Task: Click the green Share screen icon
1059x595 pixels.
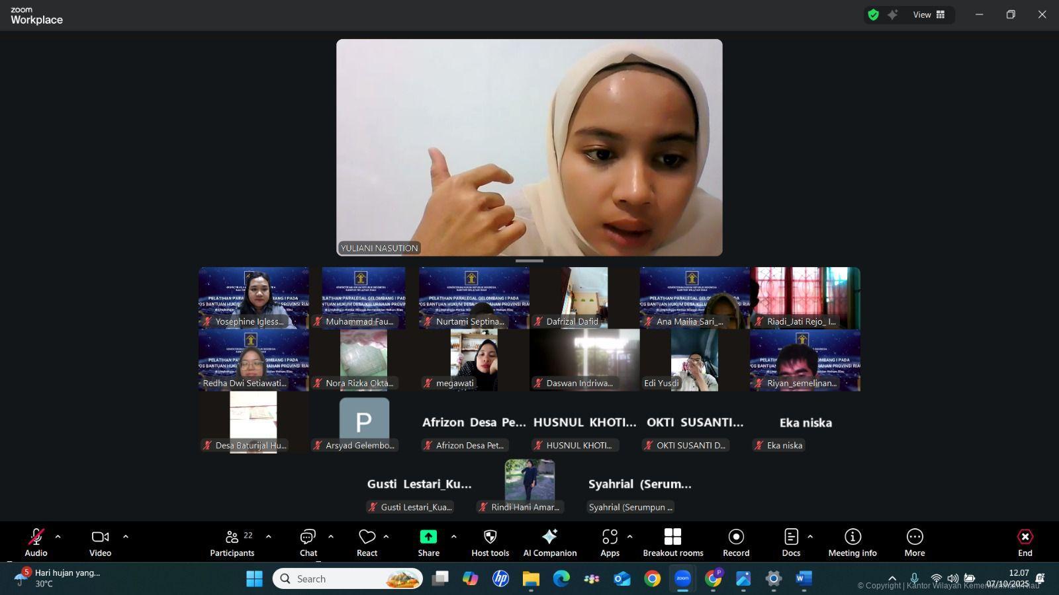Action: pyautogui.click(x=428, y=537)
